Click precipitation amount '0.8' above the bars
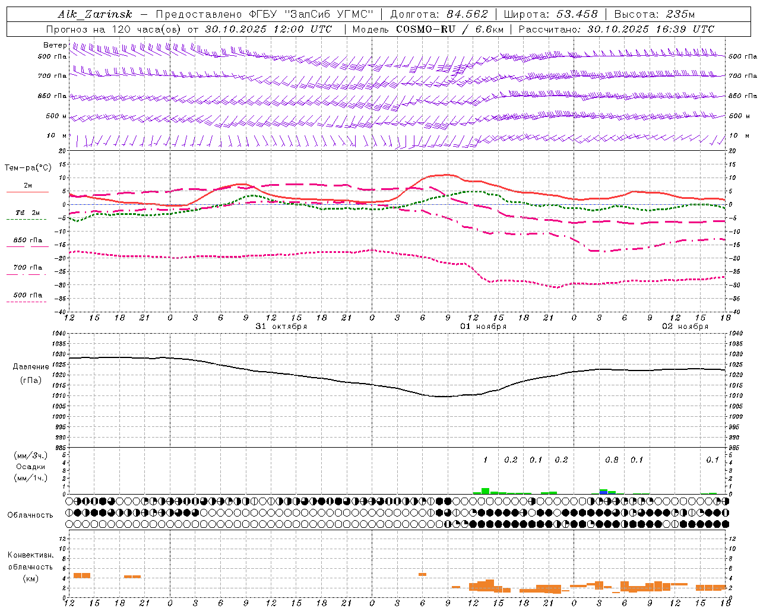760x608 pixels. pos(612,460)
